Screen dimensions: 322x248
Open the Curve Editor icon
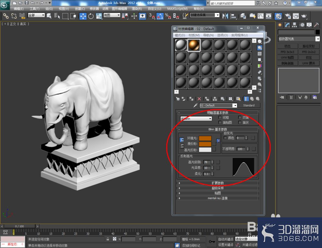click(x=260, y=16)
